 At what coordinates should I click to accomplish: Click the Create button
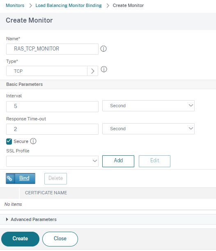point(20,239)
